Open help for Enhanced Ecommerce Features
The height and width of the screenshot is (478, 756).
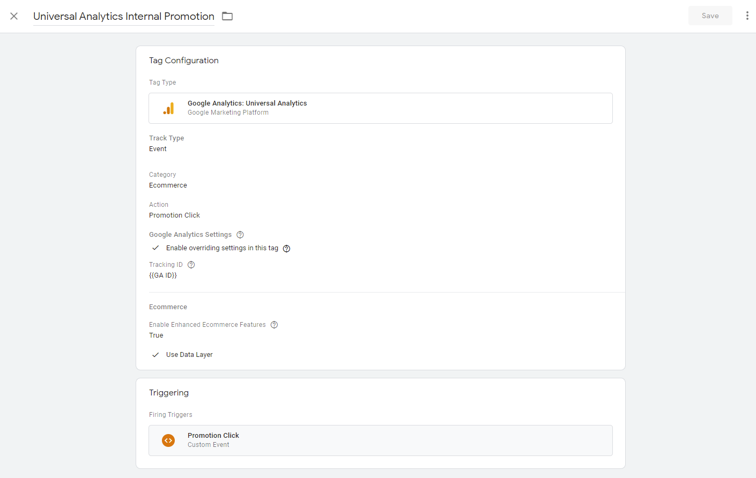tap(274, 325)
